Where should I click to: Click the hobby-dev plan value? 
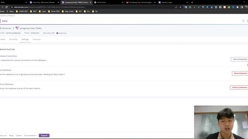click(35, 33)
